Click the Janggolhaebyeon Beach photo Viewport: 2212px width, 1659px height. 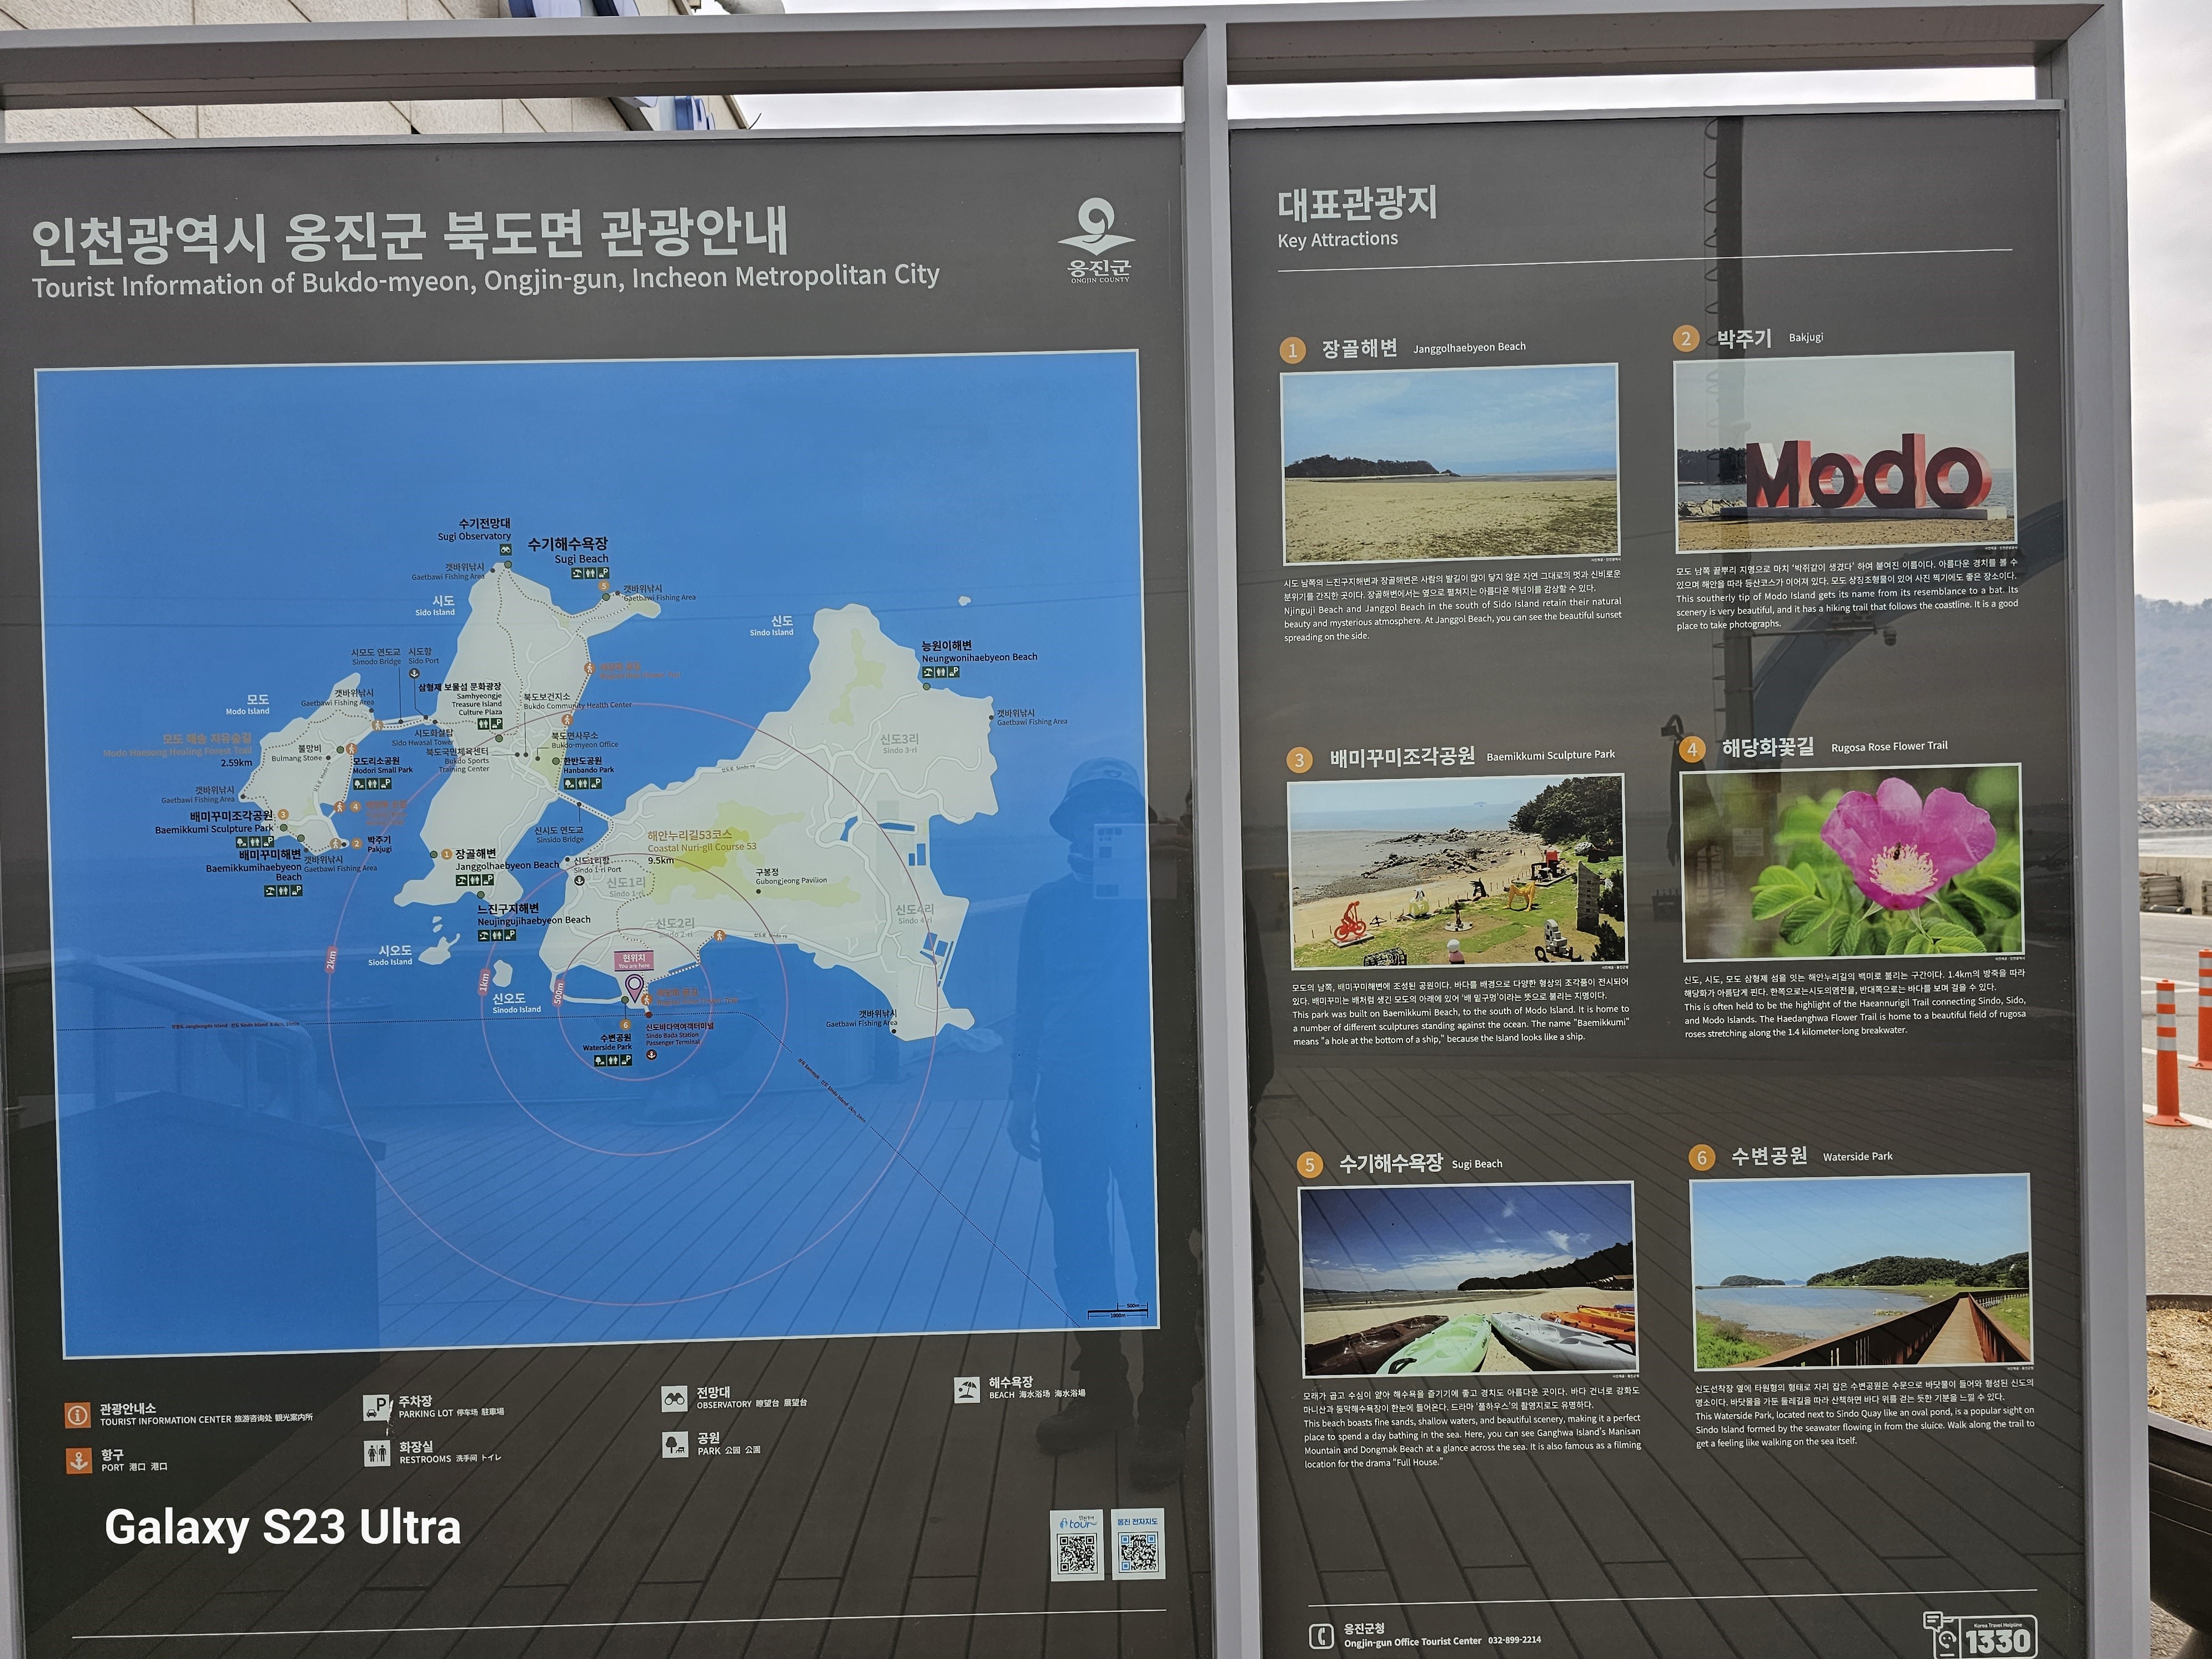pos(1450,463)
